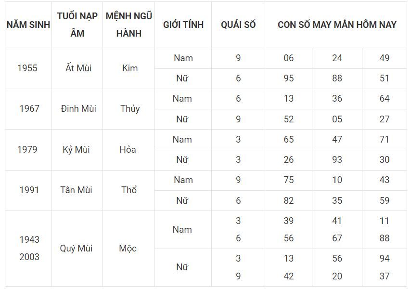
Task: Select lucky number 94 in last Nữ row
Action: click(384, 258)
